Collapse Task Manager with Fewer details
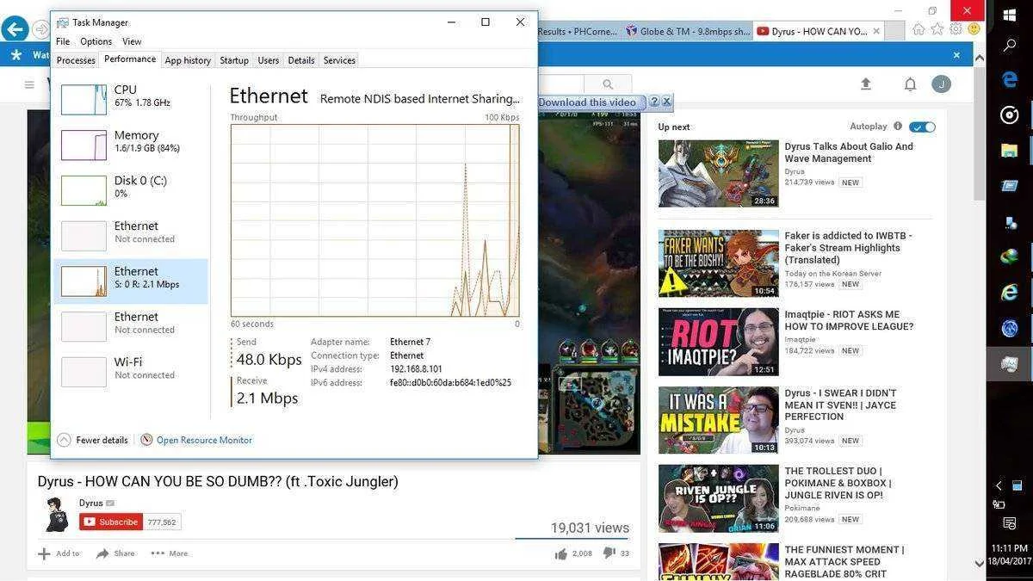 click(x=93, y=440)
